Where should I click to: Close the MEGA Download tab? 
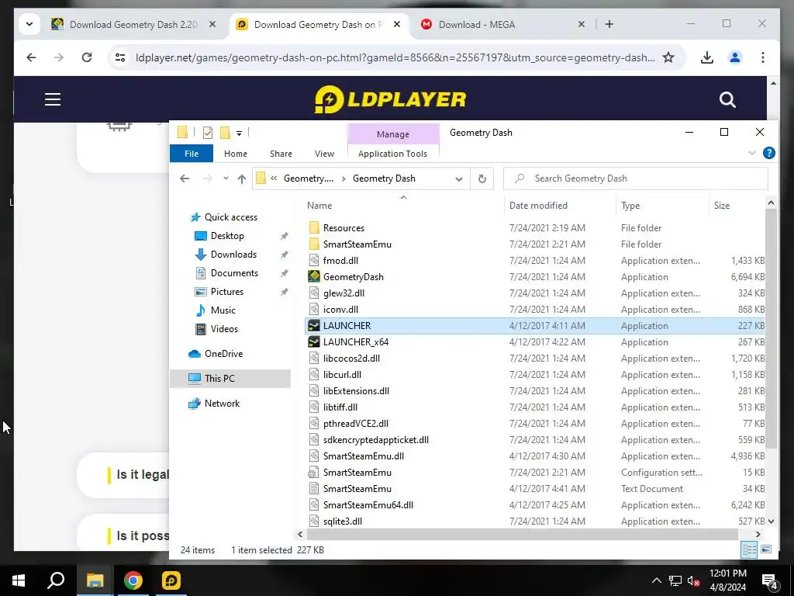[x=582, y=24]
